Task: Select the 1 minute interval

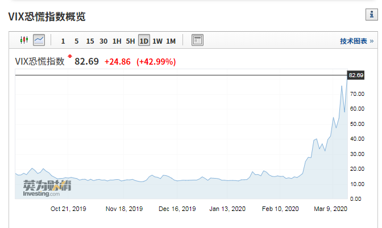Action: tap(63, 41)
